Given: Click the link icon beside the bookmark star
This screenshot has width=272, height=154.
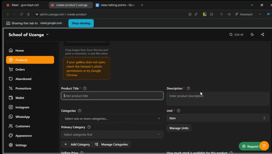Looking at the screenshot, I should [196, 14].
